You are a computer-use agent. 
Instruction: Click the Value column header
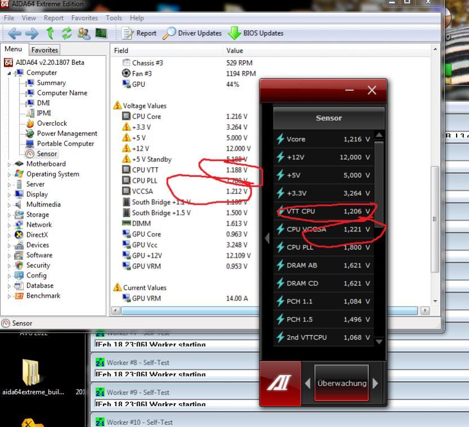point(327,51)
